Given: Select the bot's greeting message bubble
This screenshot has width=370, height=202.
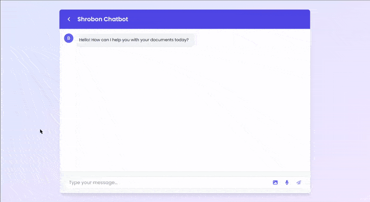Looking at the screenshot, I should (134, 40).
